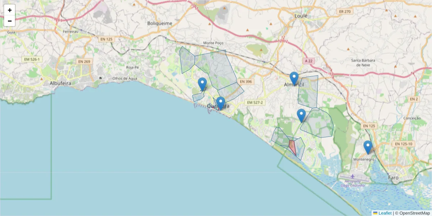Click the small polygon southwest of Quarteira marker
The height and width of the screenshot is (216, 432).
pos(198,96)
